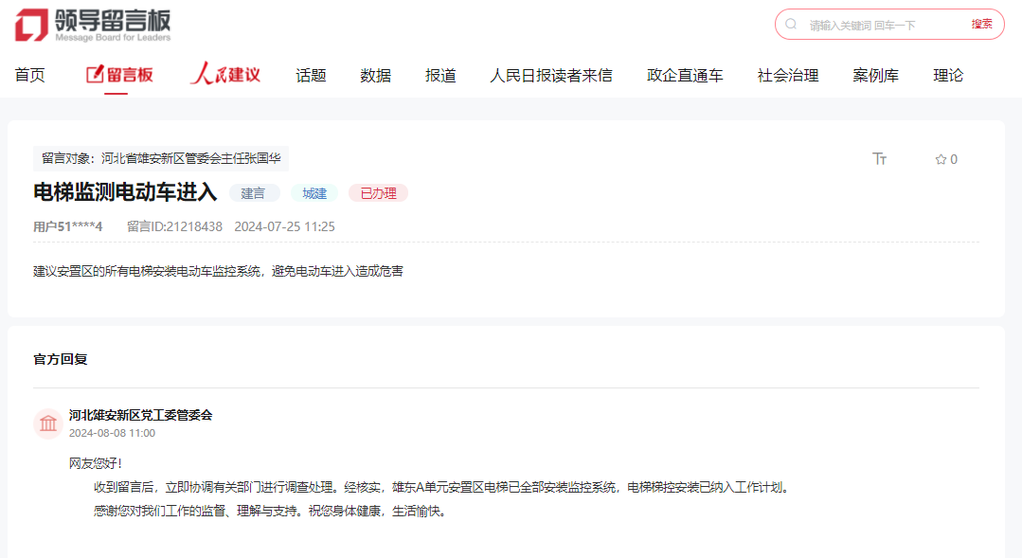Star this message as favorite
Screen dimensions: 1022x558
[945, 159]
